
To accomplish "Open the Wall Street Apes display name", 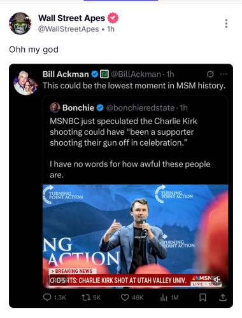I will [71, 18].
